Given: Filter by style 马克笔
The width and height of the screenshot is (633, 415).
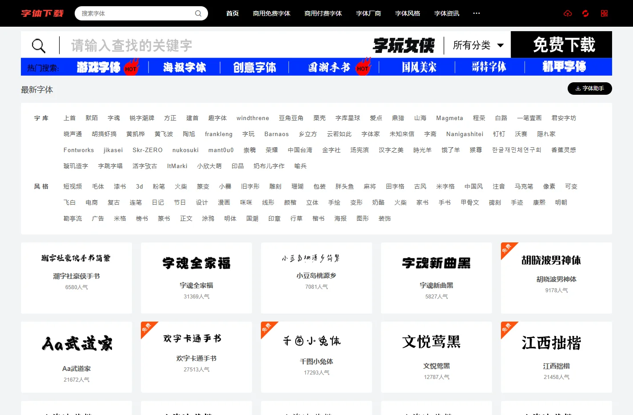Looking at the screenshot, I should pos(524,186).
